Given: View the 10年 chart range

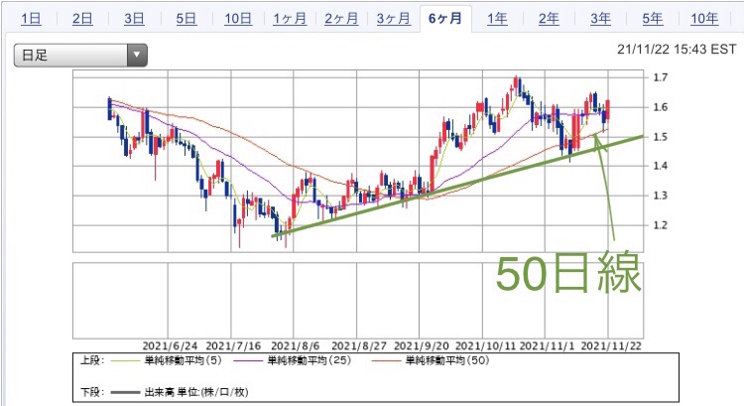Looking at the screenshot, I should coord(704,19).
